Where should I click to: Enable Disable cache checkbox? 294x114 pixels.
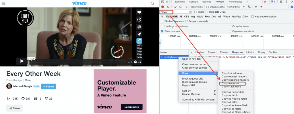208,7
